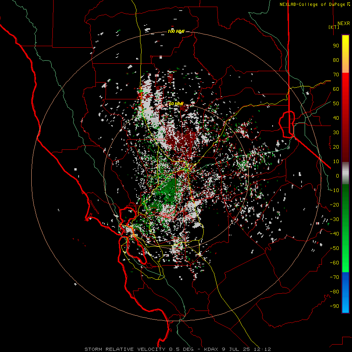Click the 60 value on velocity scale
Image resolution: width=352 pixels, height=352 pixels.
coord(336,89)
